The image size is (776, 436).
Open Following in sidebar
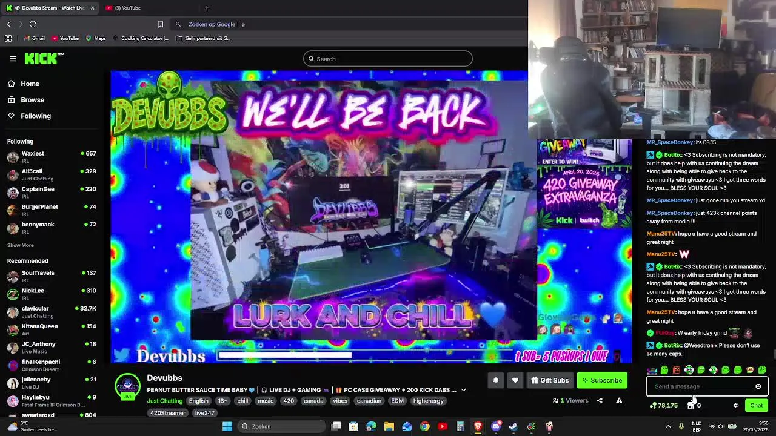click(x=29, y=116)
